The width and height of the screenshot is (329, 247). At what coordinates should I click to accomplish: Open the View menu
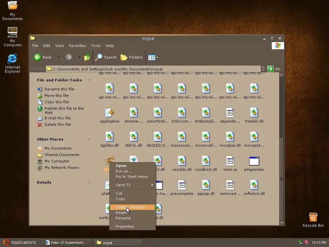click(59, 46)
